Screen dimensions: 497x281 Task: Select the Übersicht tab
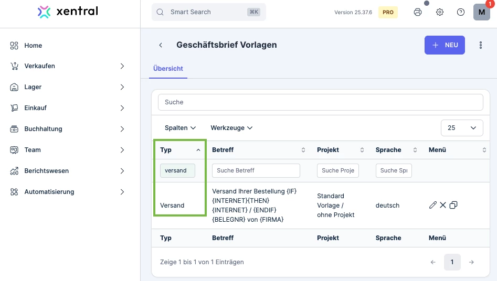click(168, 68)
